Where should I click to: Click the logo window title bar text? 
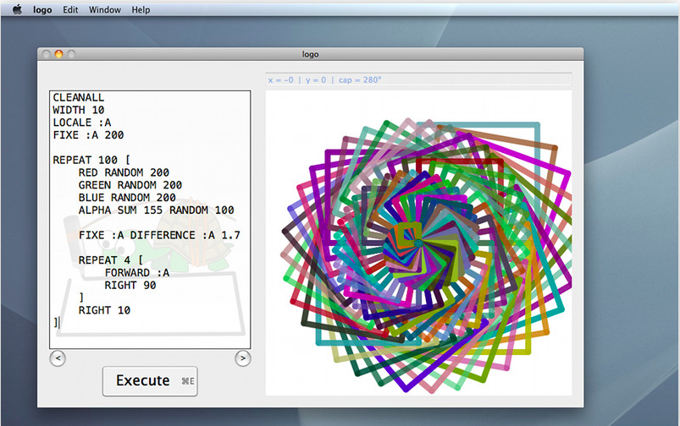[311, 54]
